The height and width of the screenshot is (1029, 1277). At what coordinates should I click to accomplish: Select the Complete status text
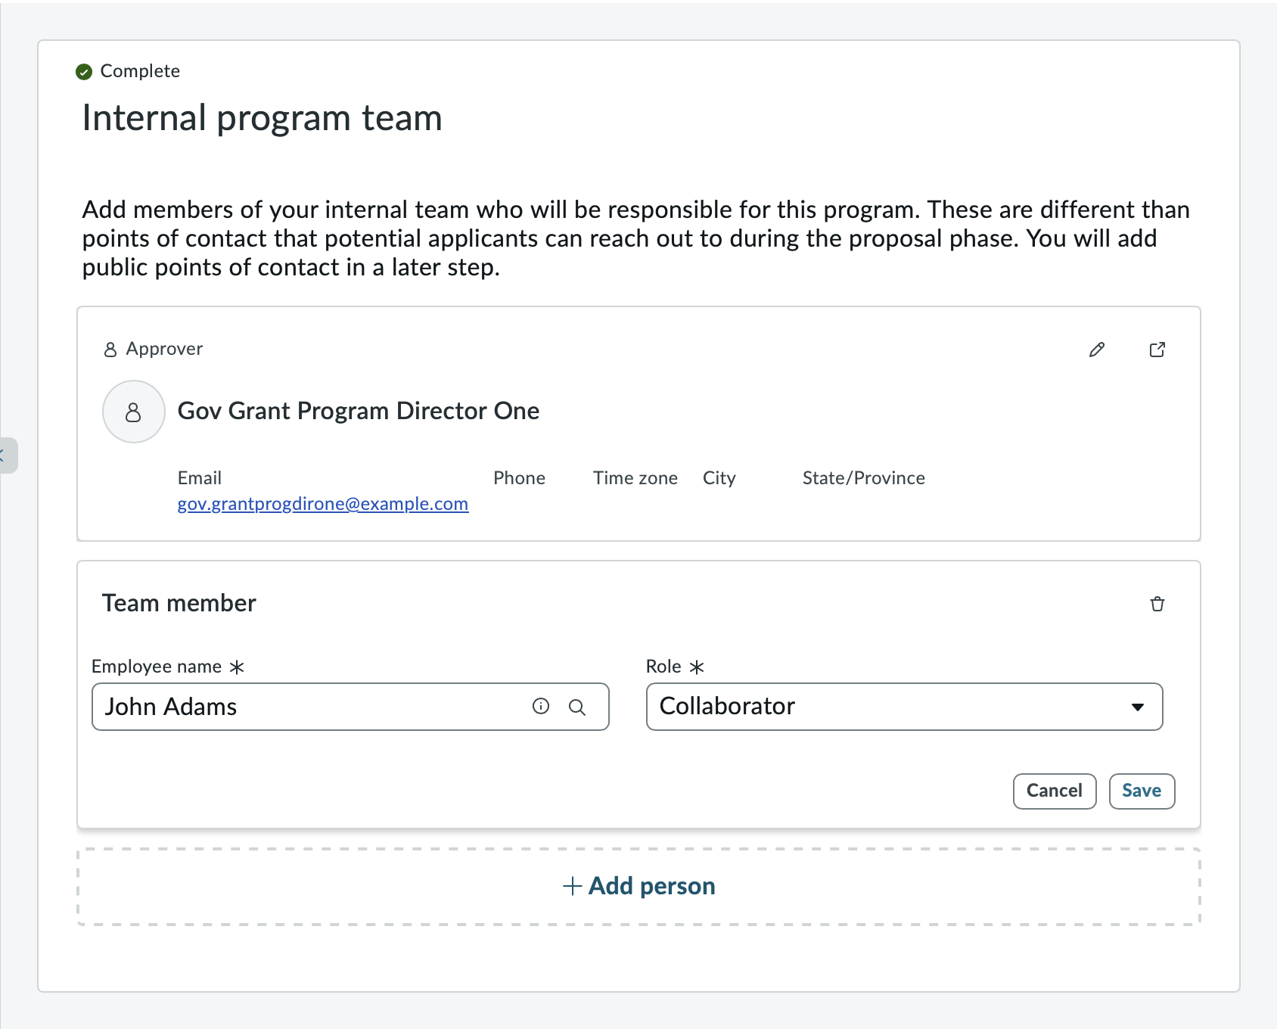click(x=140, y=71)
